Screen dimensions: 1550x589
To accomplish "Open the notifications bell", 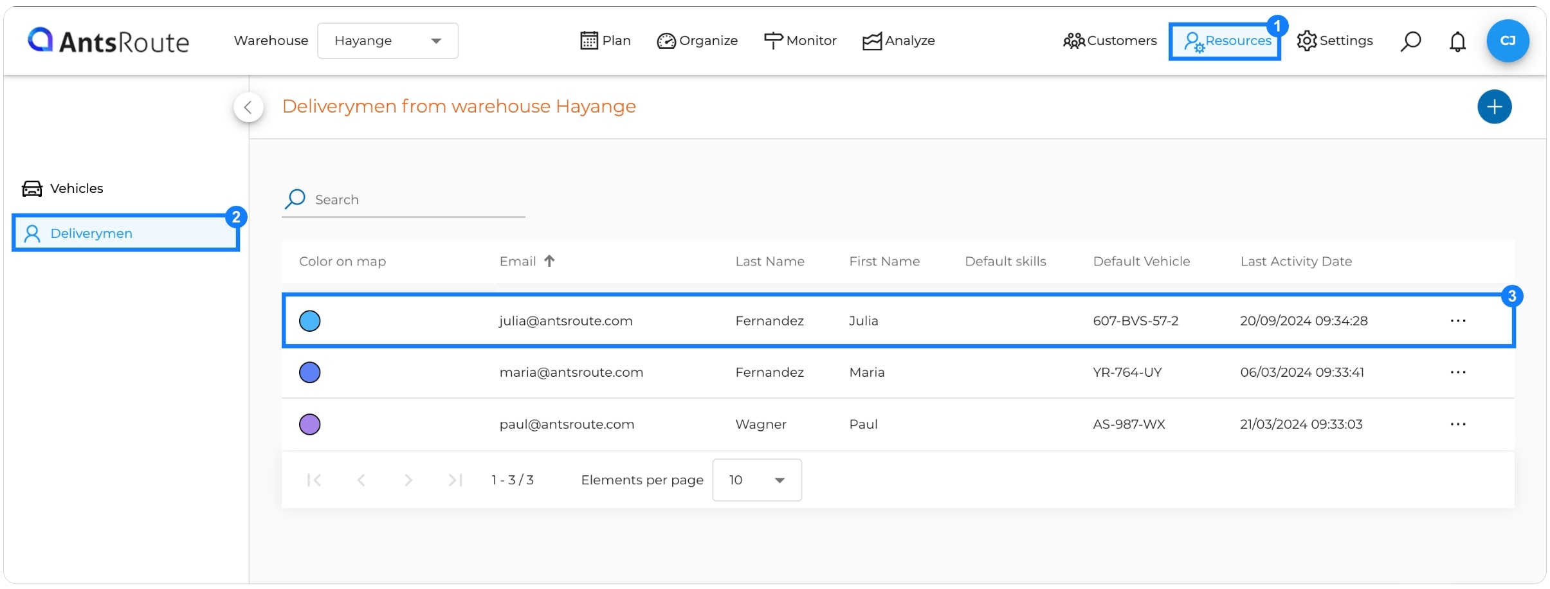I will (x=1457, y=41).
